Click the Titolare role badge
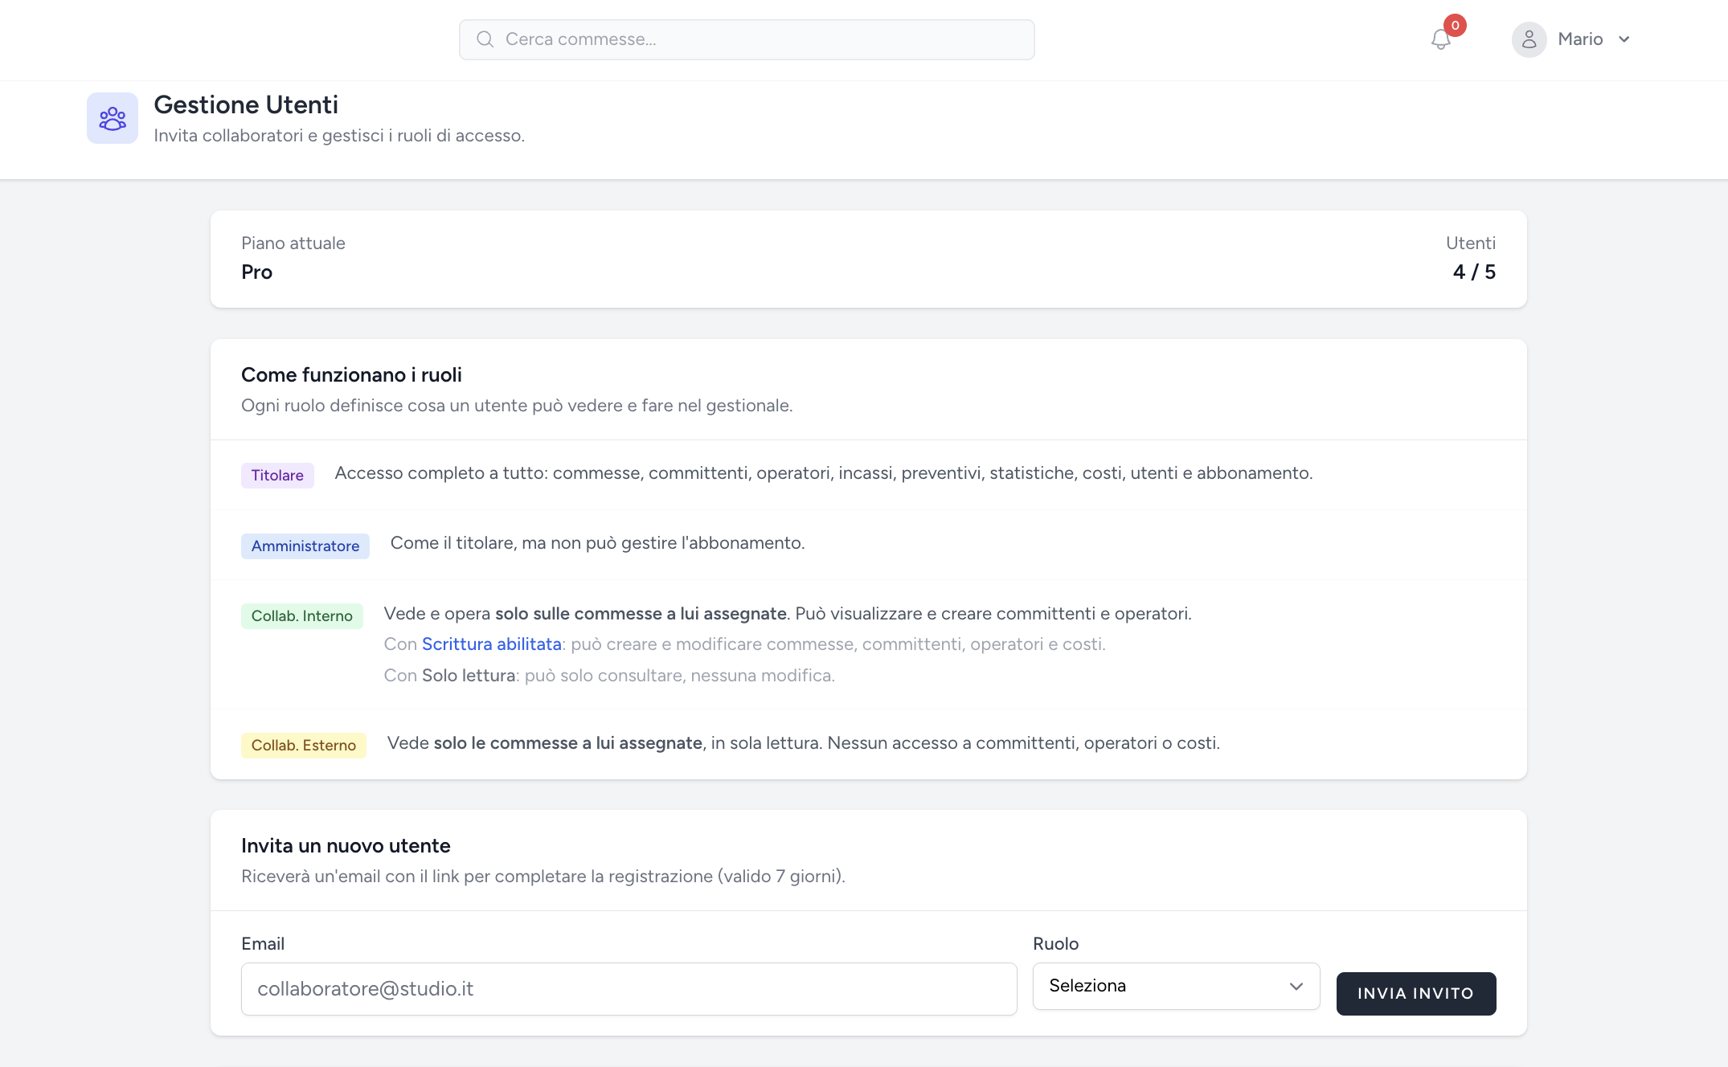 [x=277, y=476]
